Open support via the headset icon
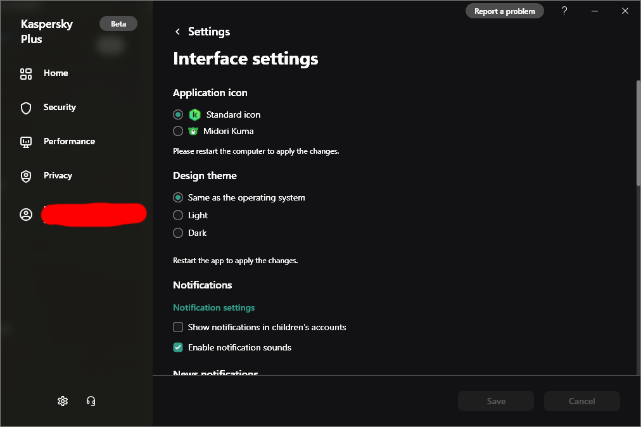Viewport: 641px width, 427px height. (x=91, y=401)
